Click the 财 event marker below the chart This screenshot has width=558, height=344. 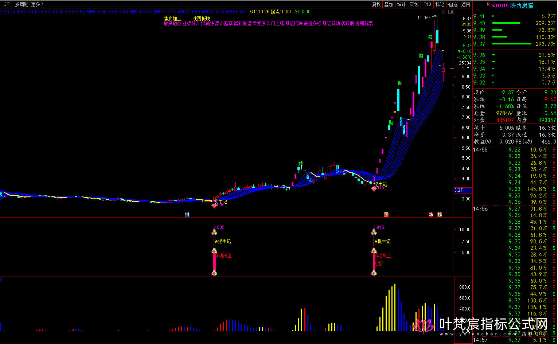pos(187,215)
